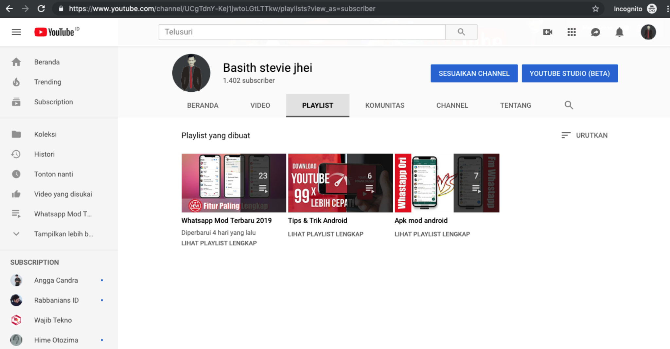Open the messages share icon
The image size is (670, 349).
[x=595, y=32]
